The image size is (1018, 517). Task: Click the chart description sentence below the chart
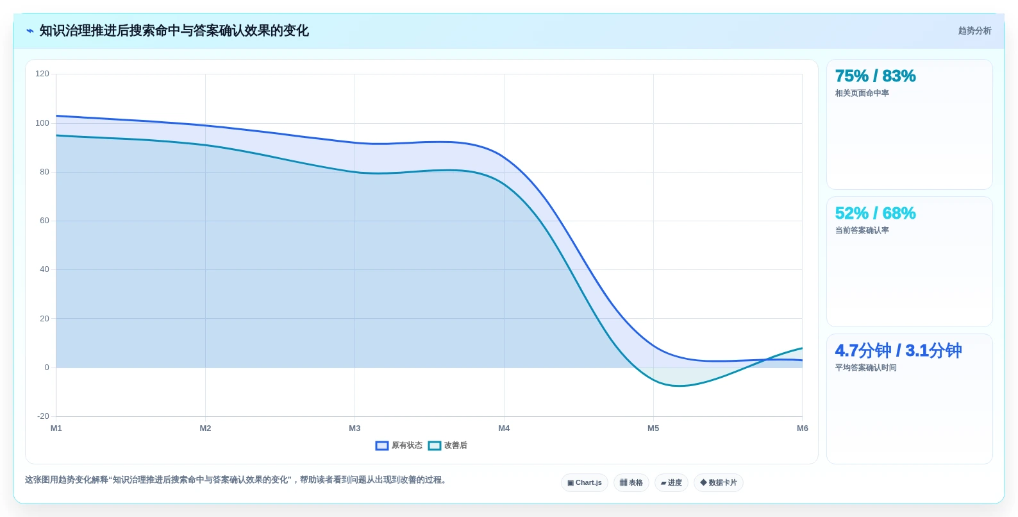pos(237,480)
